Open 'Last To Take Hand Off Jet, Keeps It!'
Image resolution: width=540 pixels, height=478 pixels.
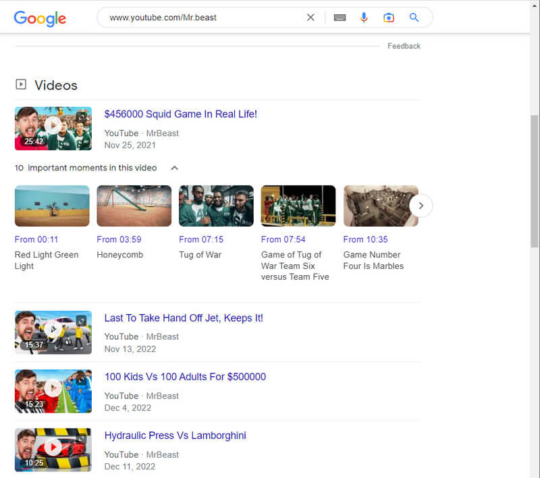tap(184, 318)
